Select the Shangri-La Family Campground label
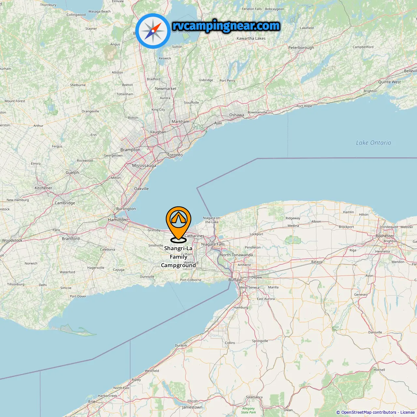Screen dimensions: 417x417 pos(179,257)
